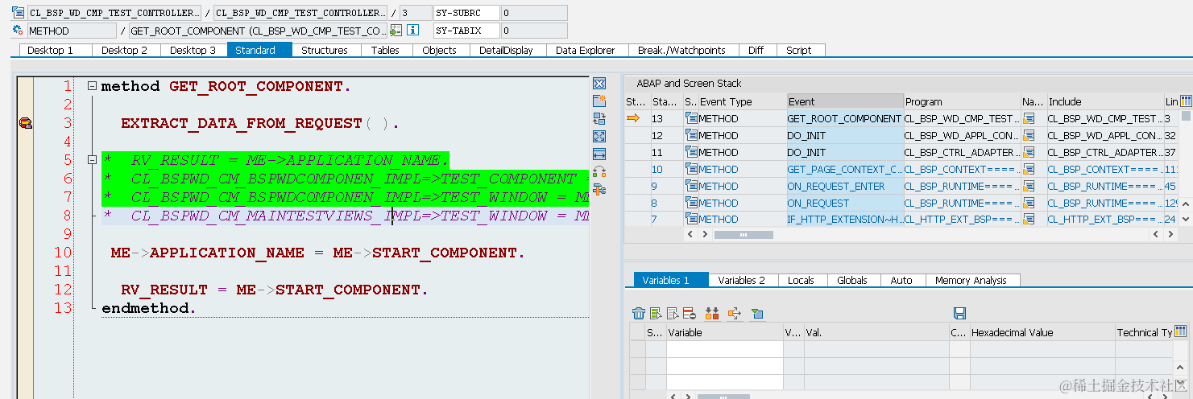Click the down-arrow of the stack vertical scrollbar

(1186, 219)
